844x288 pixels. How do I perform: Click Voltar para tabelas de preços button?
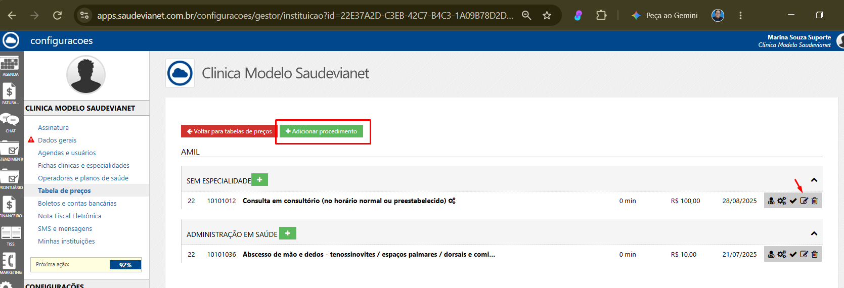(x=229, y=131)
